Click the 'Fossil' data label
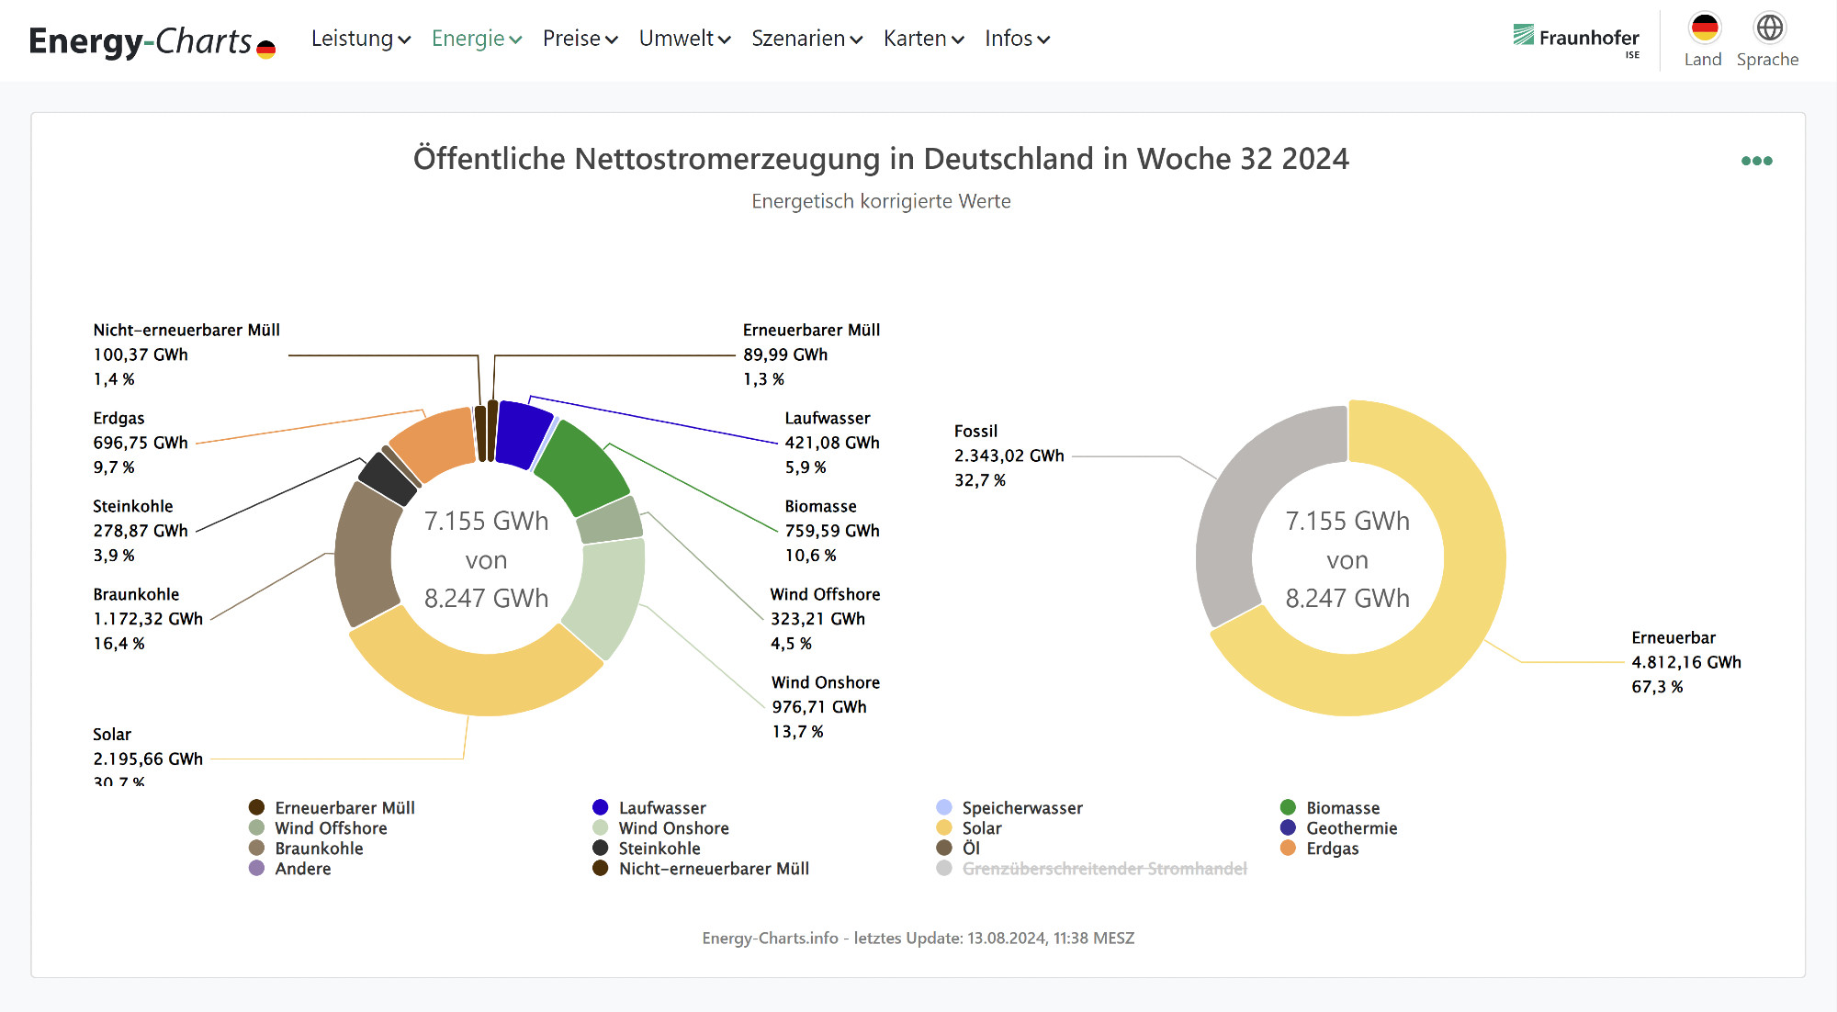 975,432
